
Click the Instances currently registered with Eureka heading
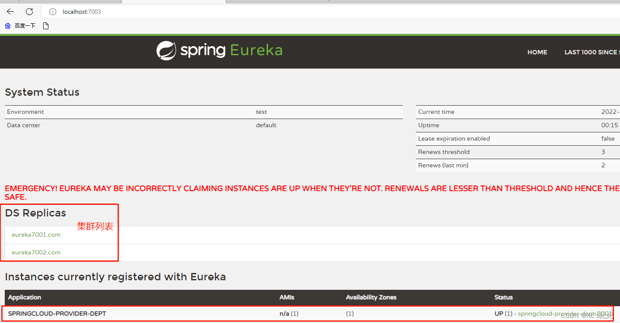pos(115,277)
